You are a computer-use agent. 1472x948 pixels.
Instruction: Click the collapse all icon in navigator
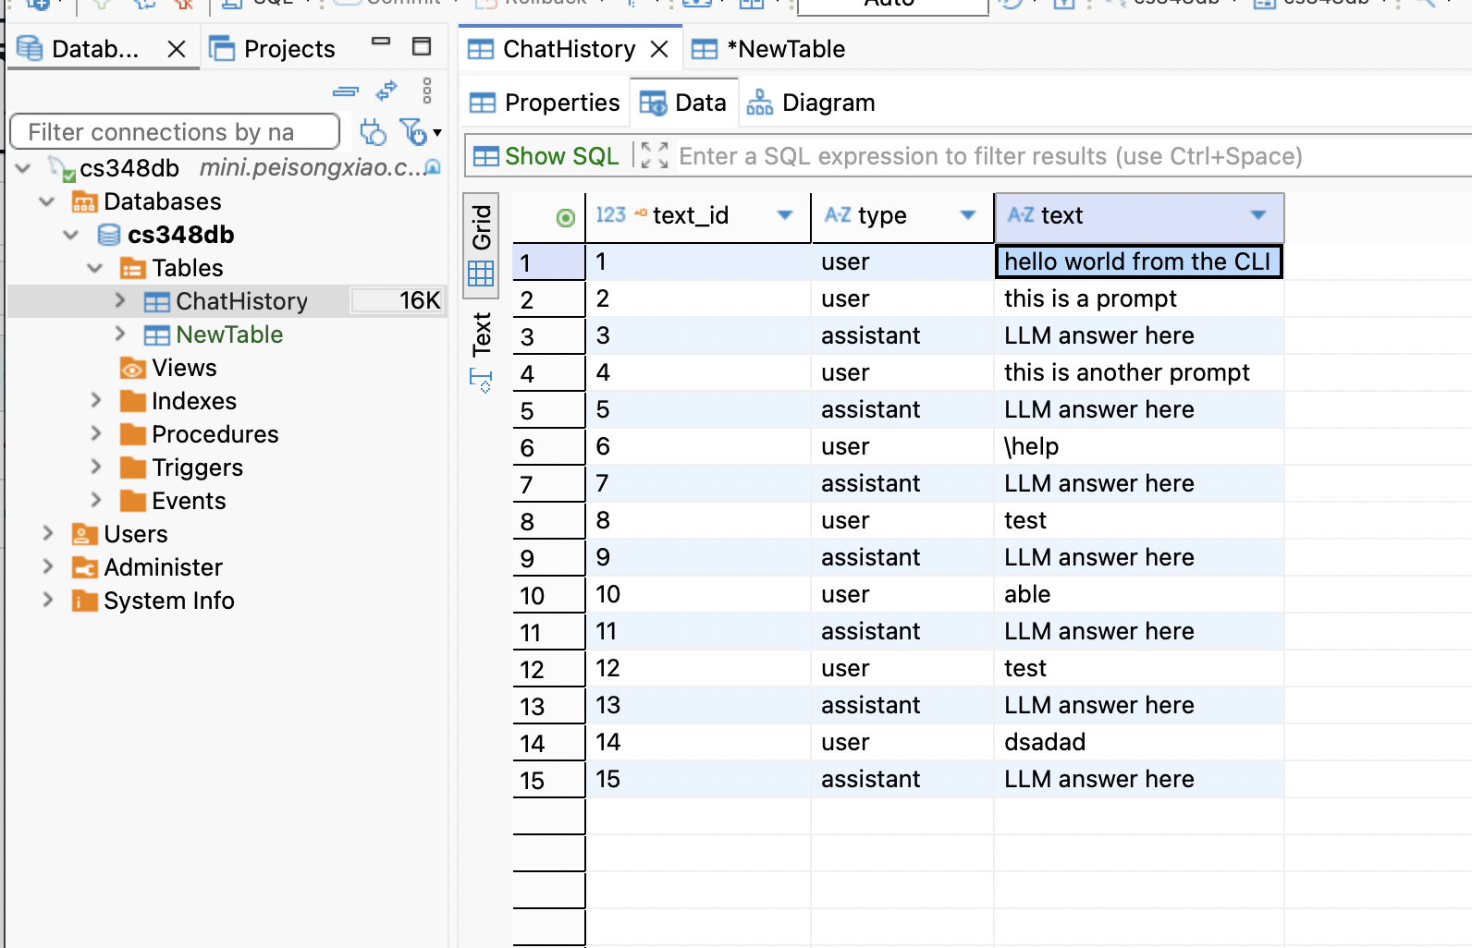tap(345, 91)
